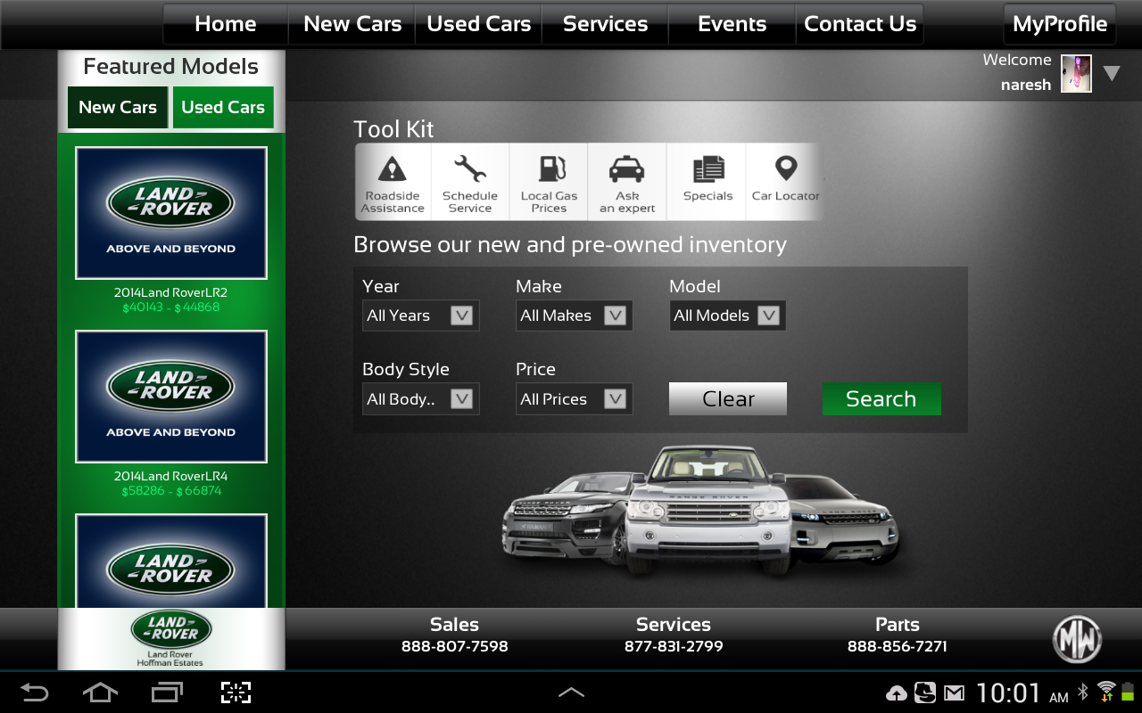Viewport: 1142px width, 713px height.
Task: Tap the Bluetooth status icon
Action: point(1084,692)
